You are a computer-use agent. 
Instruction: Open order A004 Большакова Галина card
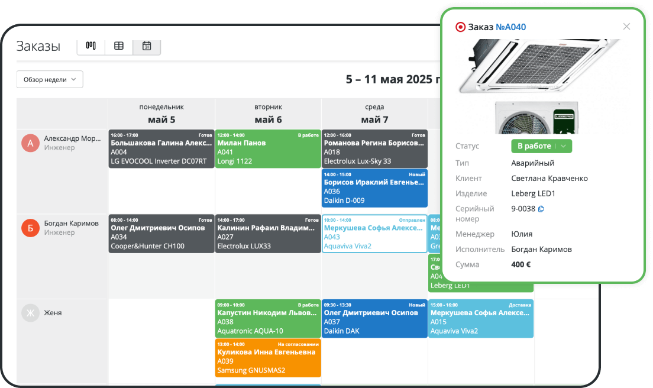[x=161, y=149]
